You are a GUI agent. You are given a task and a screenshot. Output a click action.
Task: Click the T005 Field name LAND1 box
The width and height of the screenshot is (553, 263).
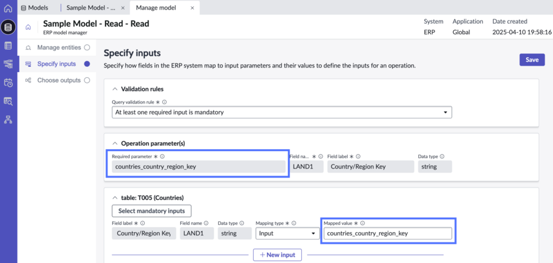[197, 233]
